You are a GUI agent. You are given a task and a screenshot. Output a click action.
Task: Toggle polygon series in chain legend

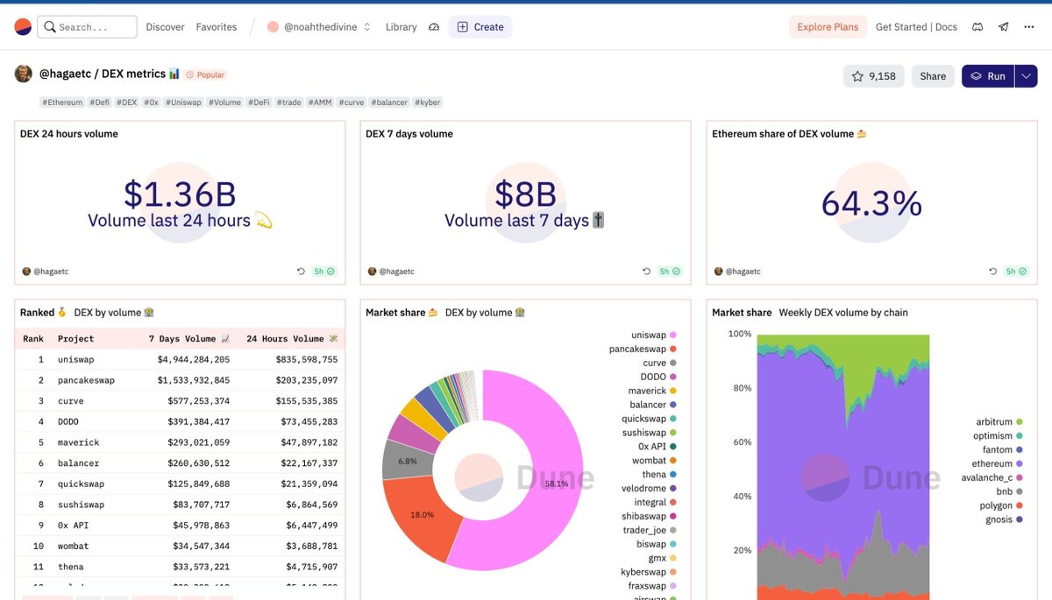point(1001,506)
